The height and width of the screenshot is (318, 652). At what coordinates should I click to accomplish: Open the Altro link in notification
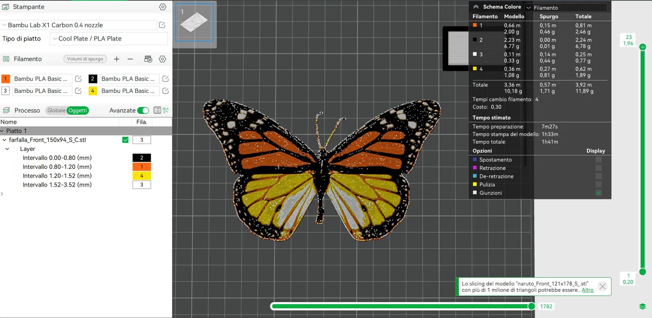coord(588,290)
